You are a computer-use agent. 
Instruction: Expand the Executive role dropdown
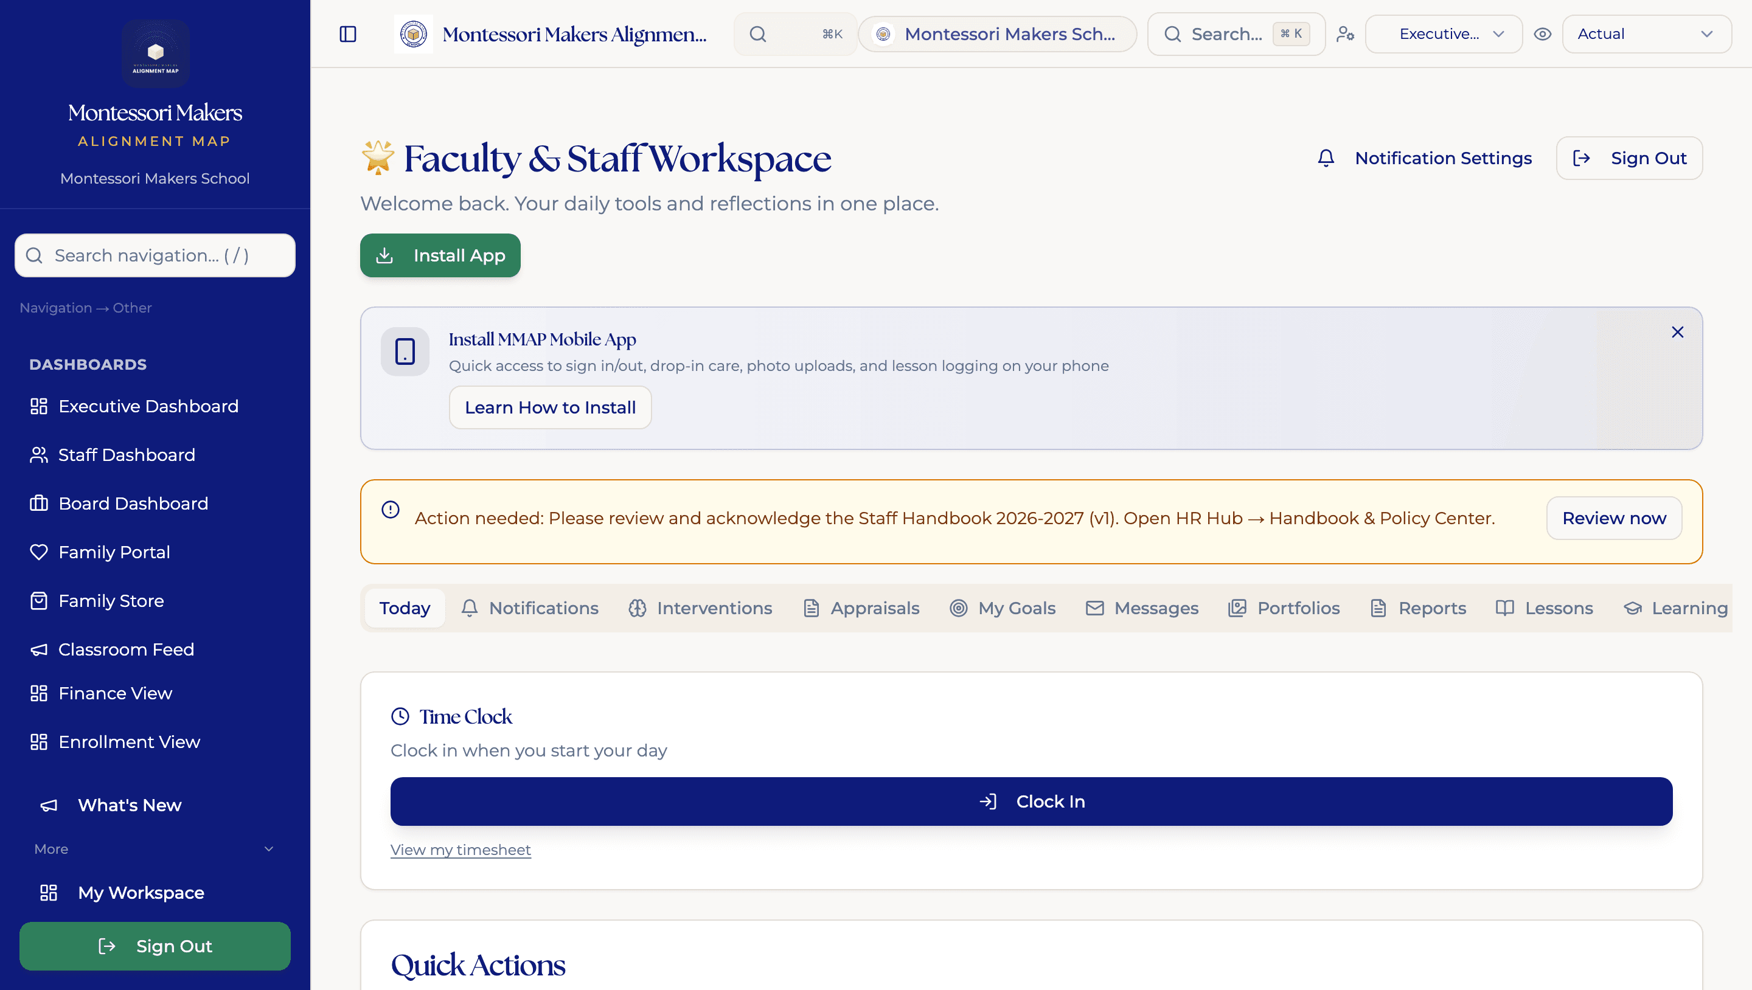(1443, 34)
